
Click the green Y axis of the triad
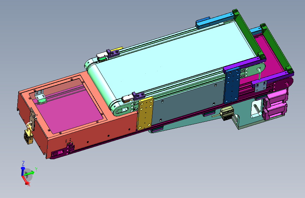tap(29, 173)
